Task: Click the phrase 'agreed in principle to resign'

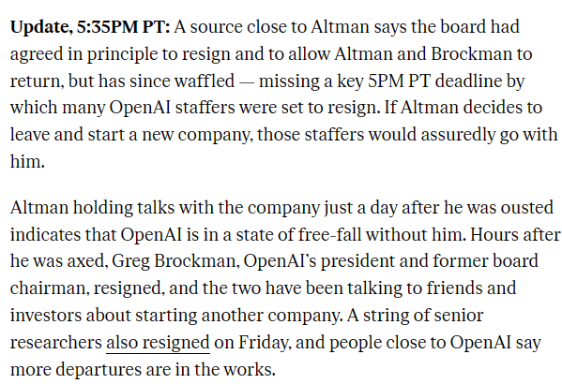Action: pos(120,54)
